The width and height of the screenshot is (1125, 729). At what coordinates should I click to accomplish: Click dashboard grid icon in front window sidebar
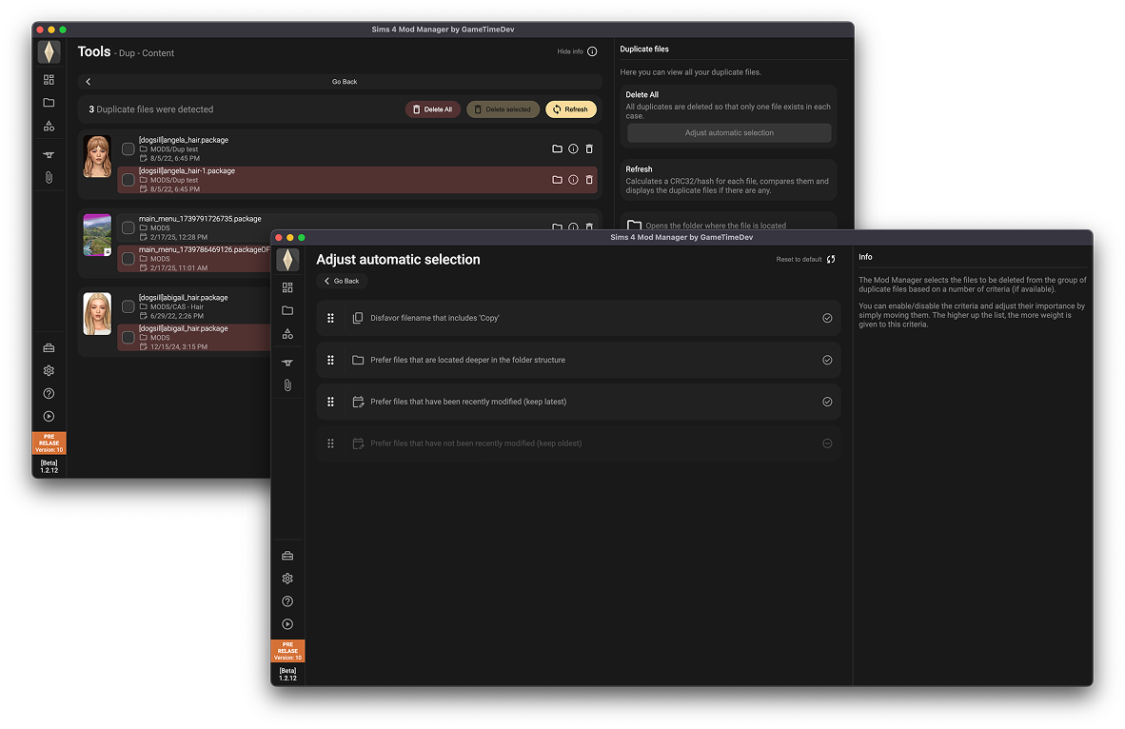click(287, 287)
